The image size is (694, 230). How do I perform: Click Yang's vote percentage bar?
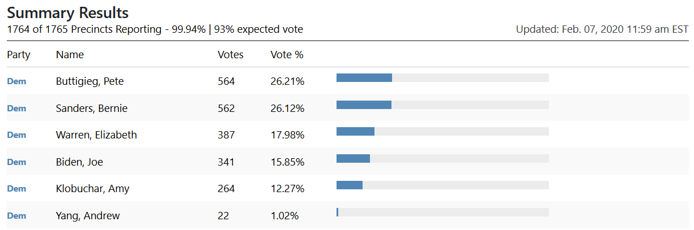(x=442, y=212)
